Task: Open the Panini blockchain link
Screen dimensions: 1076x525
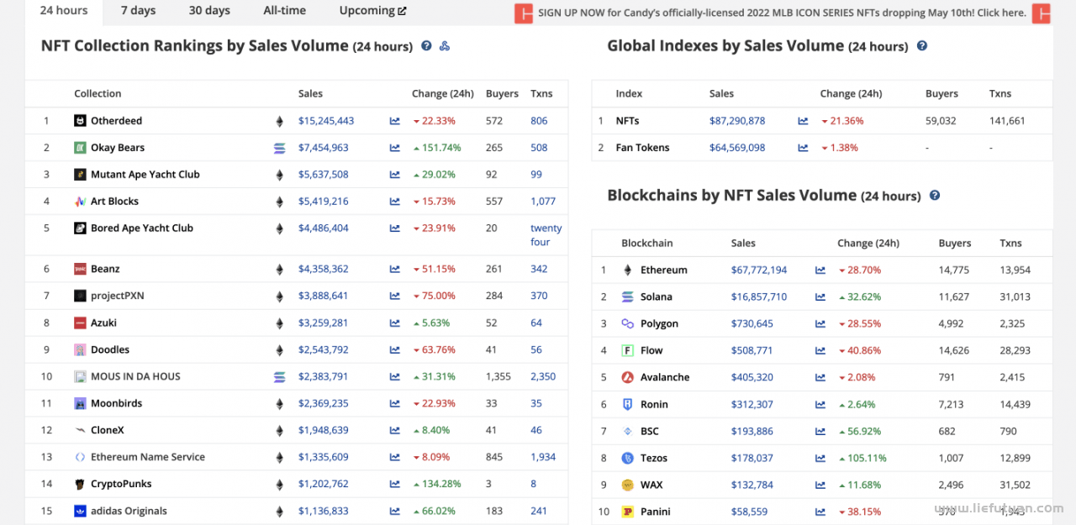Action: tap(656, 512)
